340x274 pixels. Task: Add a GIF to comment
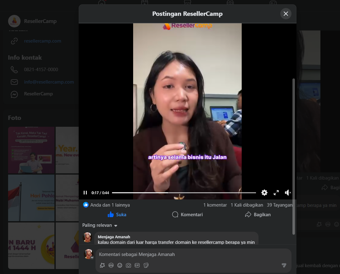click(137, 265)
